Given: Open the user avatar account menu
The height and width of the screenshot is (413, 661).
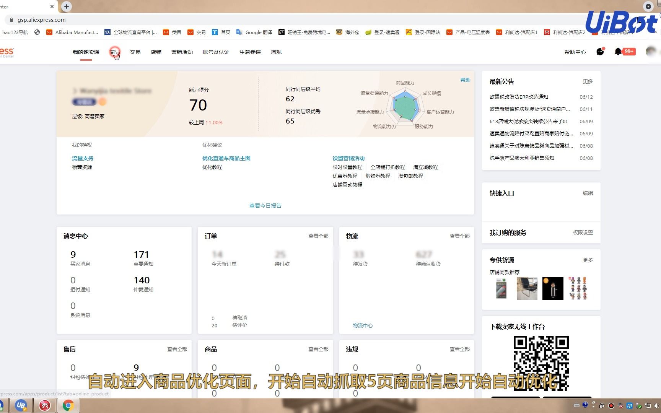Looking at the screenshot, I should [x=651, y=51].
